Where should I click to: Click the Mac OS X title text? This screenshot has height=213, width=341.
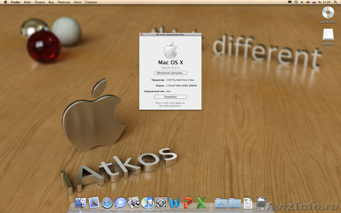click(170, 62)
